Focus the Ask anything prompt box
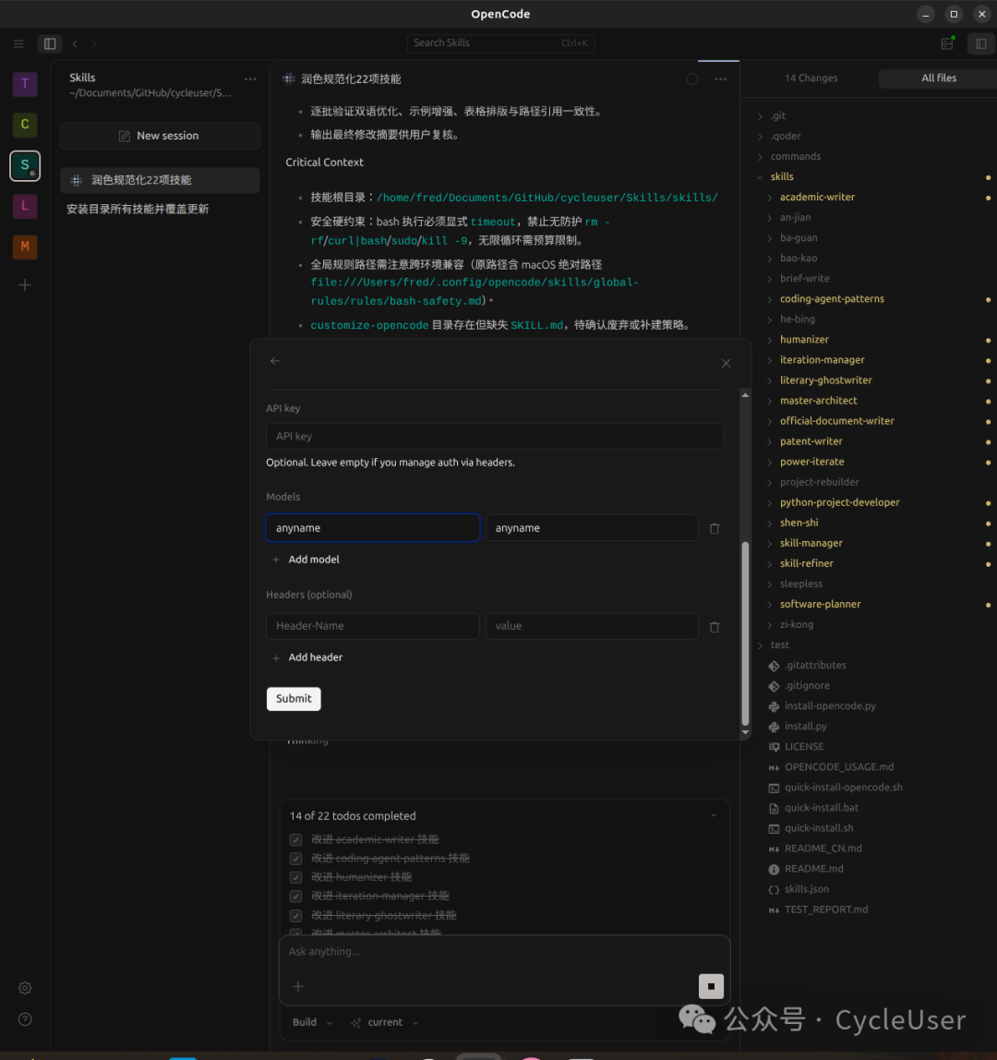This screenshot has height=1060, width=997. point(504,952)
